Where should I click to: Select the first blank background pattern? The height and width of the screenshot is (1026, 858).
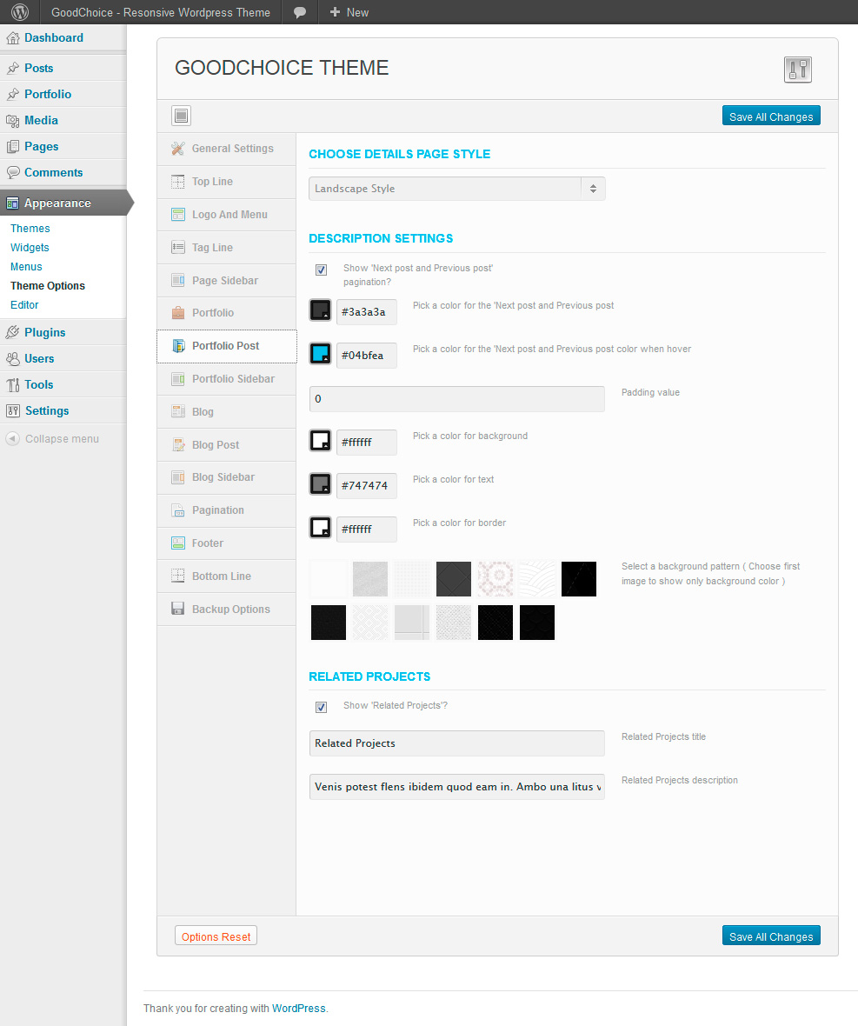[x=329, y=579]
